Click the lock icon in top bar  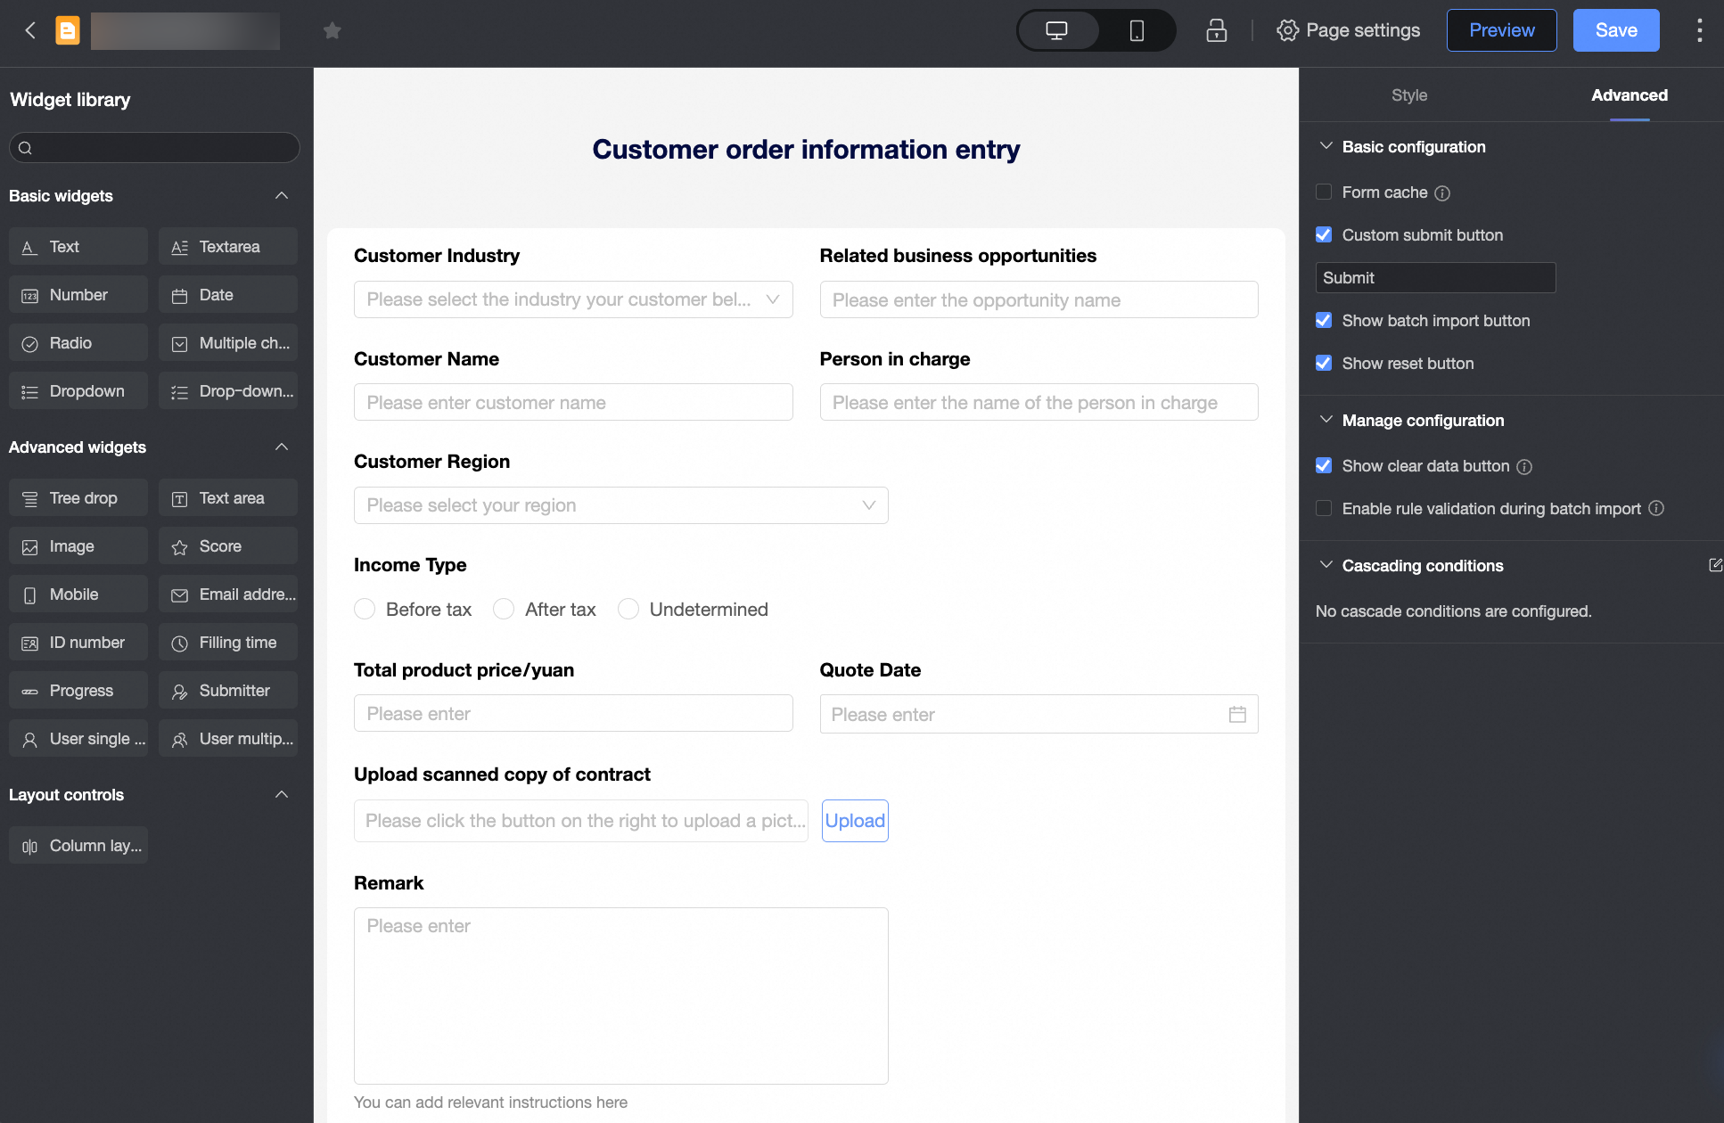tap(1216, 31)
